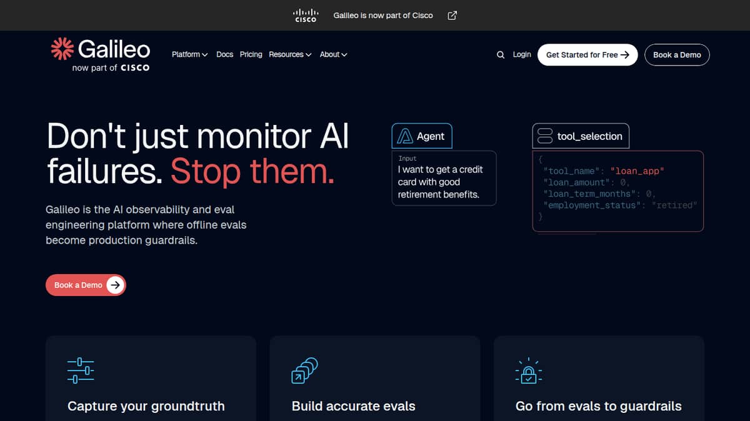
Task: Click the "loan_term_months" line in JSON
Action: click(x=599, y=194)
